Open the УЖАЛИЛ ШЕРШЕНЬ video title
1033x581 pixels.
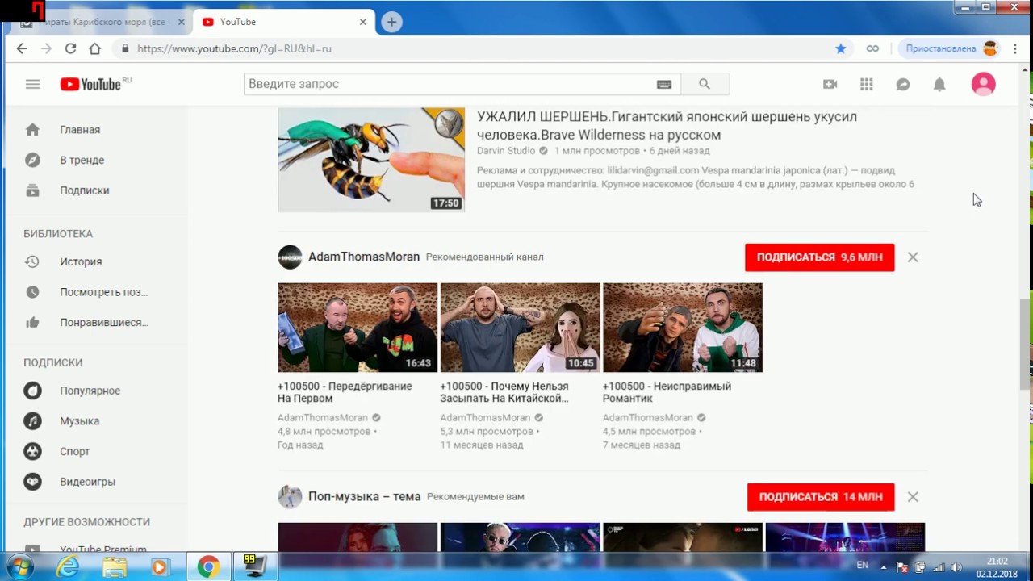pyautogui.click(x=667, y=125)
